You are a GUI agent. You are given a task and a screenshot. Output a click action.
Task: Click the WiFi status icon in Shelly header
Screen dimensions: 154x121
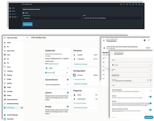[x=124, y=5]
